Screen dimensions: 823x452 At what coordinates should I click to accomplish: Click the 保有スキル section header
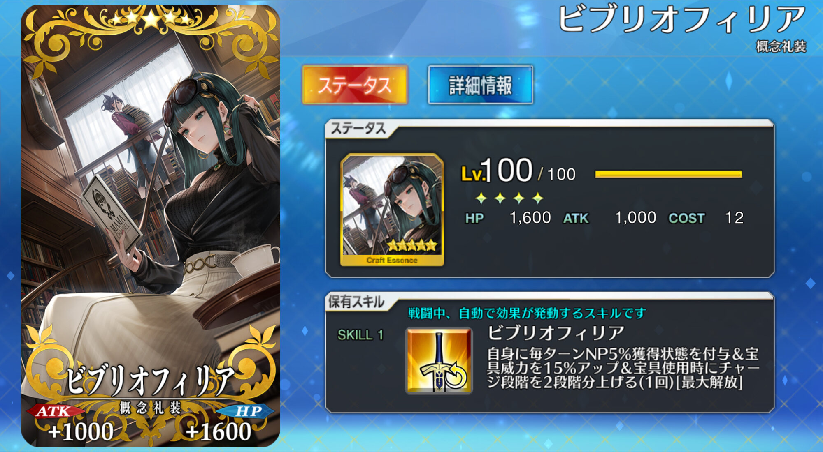(356, 302)
